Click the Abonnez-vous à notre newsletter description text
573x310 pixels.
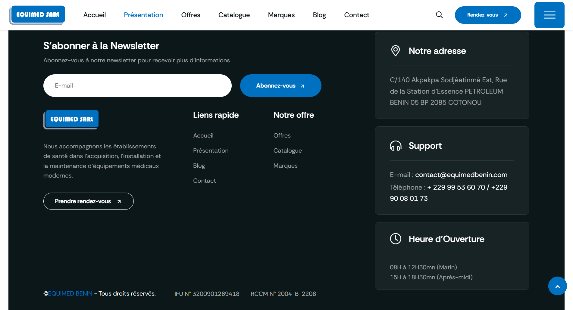(x=136, y=60)
